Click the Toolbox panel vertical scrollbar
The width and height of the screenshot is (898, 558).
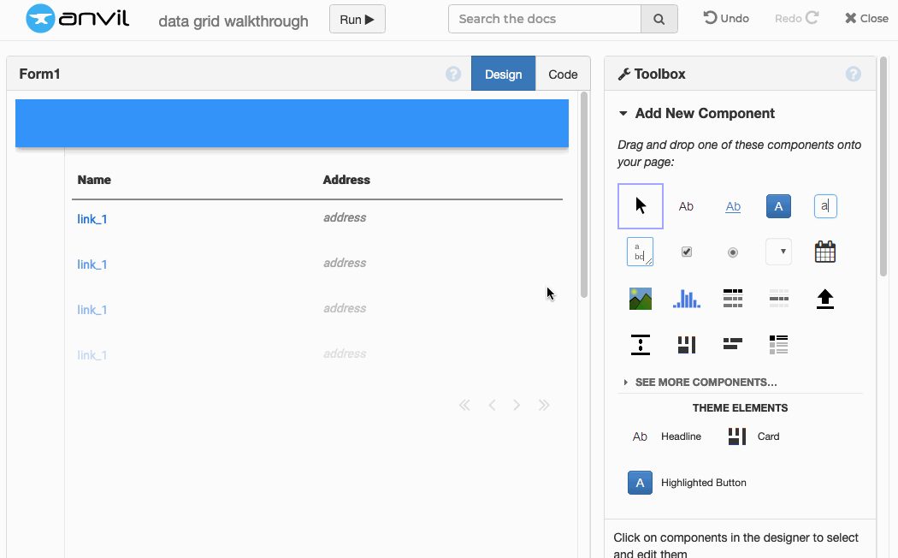(883, 166)
